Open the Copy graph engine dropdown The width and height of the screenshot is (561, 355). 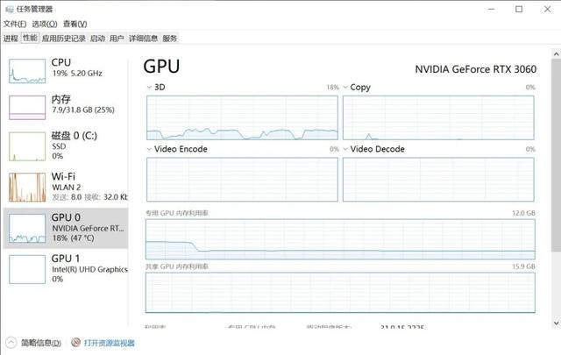(x=345, y=88)
